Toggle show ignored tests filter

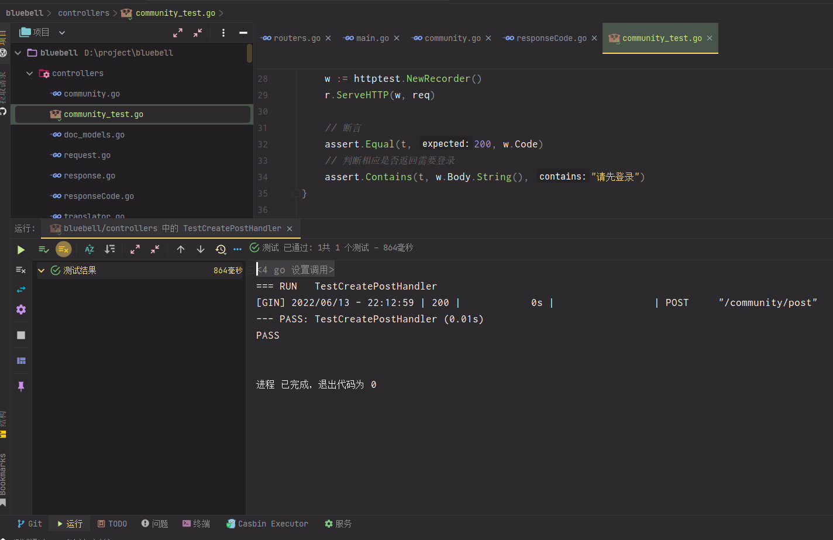(x=63, y=250)
